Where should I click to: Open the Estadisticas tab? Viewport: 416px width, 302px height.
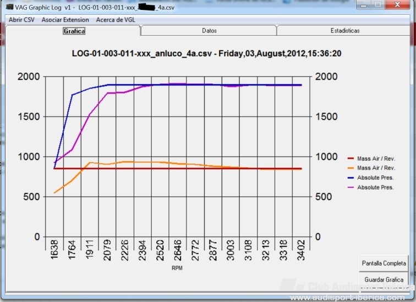(345, 31)
